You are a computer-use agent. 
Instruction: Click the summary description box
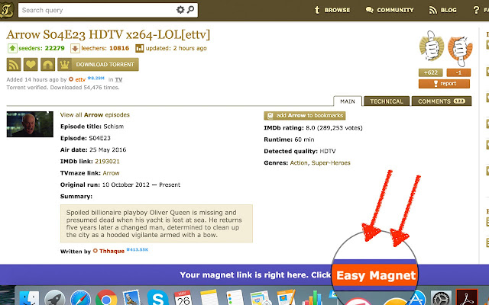pos(157,223)
